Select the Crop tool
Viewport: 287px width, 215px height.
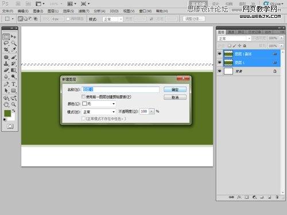(x=6, y=50)
